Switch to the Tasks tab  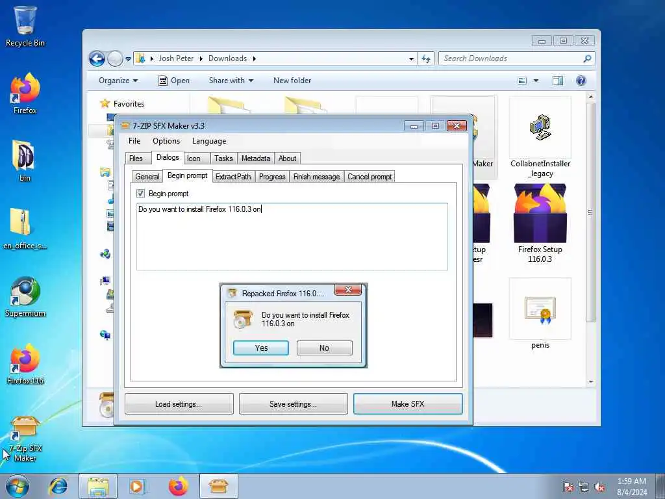(223, 159)
